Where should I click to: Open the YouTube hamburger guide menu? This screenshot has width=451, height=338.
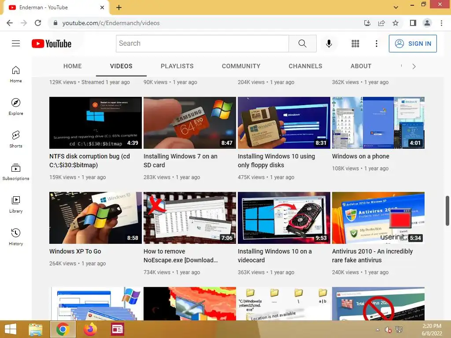pos(16,44)
